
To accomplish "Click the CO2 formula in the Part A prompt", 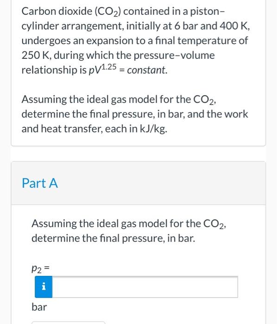I will [x=214, y=224].
